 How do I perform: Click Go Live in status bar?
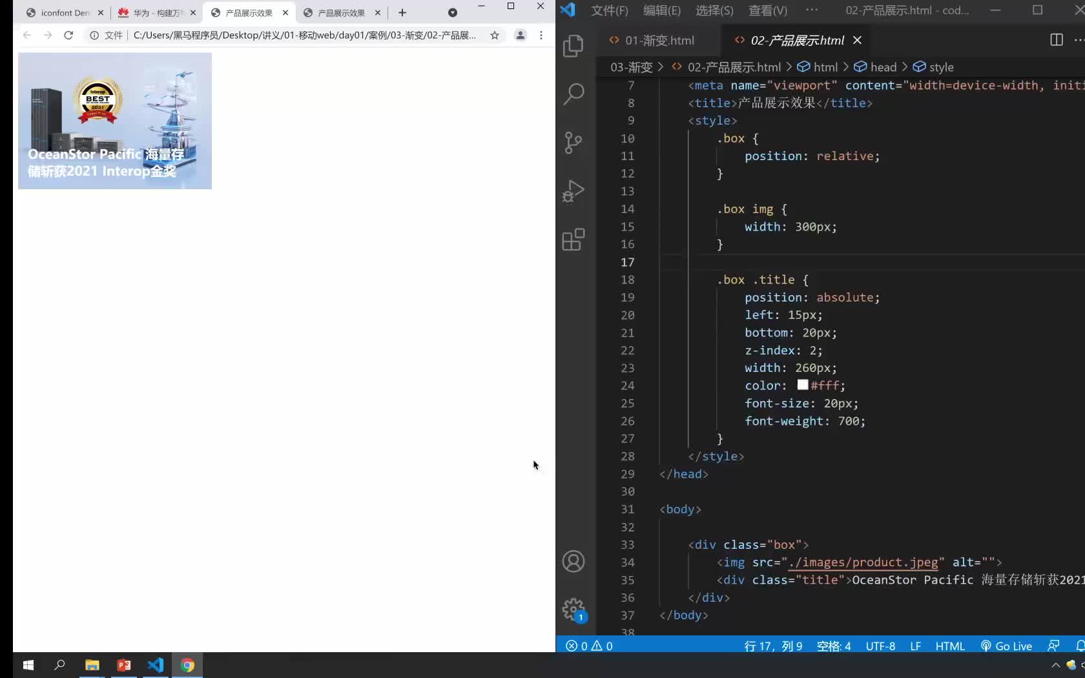pos(1006,646)
